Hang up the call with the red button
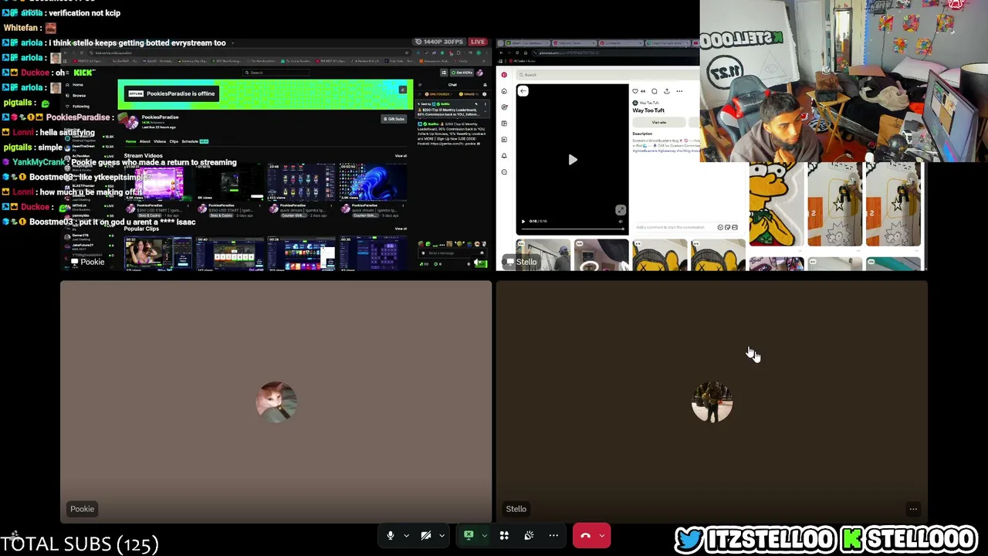 pos(585,535)
